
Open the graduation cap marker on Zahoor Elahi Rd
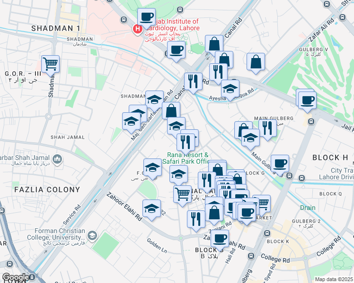click(x=151, y=208)
